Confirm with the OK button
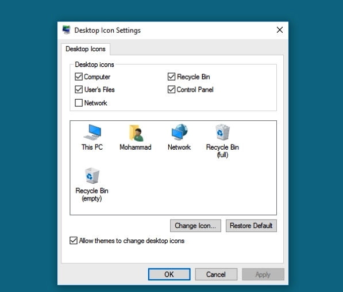The height and width of the screenshot is (292, 343). click(169, 274)
